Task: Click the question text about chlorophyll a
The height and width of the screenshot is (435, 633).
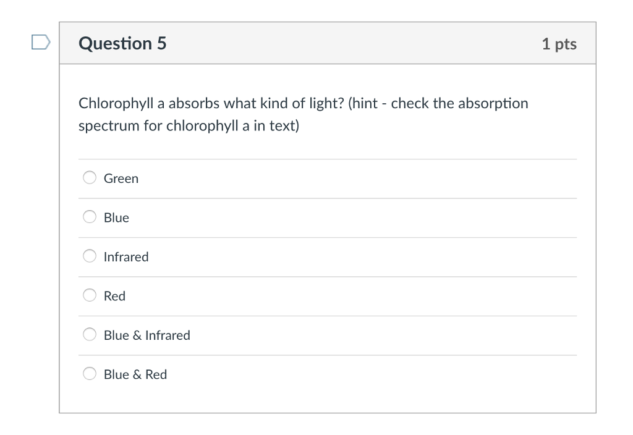Action: pos(302,114)
